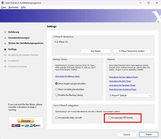161x139 pixels.
Task: Close the installer window
Action: [x=157, y=3]
